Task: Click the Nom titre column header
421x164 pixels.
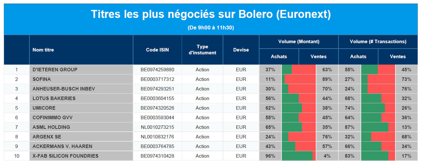Action: pyautogui.click(x=43, y=50)
